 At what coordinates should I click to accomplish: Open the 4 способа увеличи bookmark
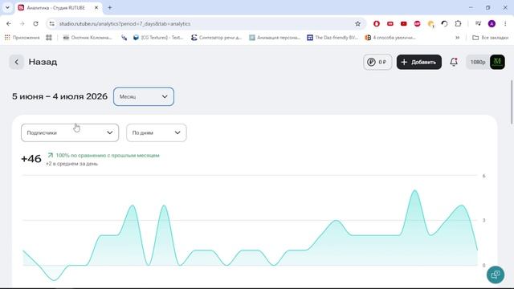click(x=390, y=38)
